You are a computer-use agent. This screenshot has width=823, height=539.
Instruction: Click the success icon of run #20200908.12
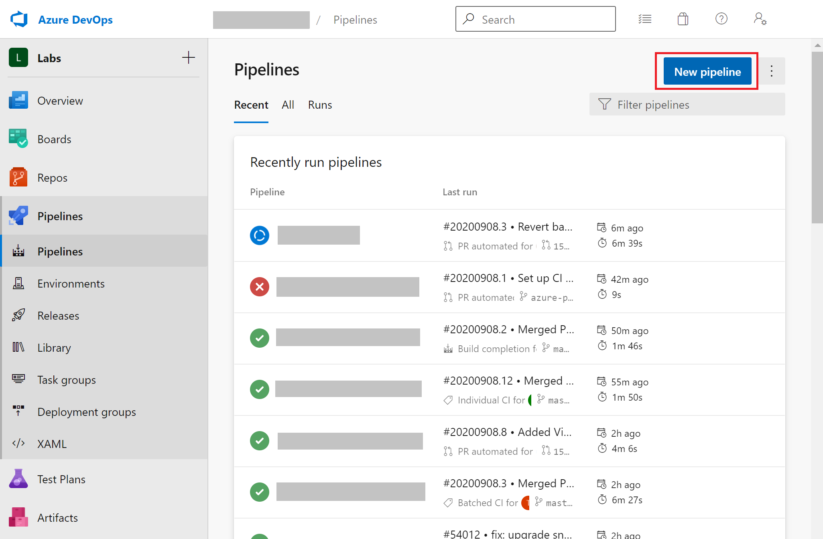point(260,389)
